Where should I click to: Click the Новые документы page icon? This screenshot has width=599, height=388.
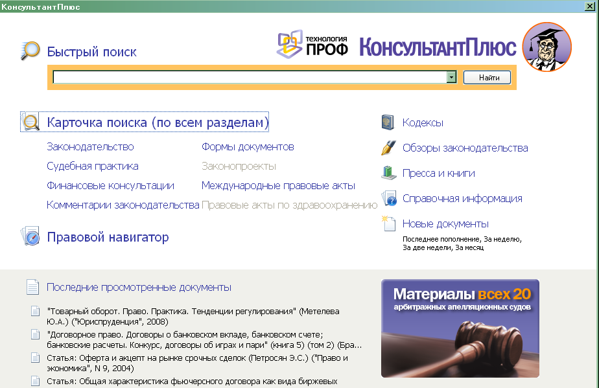(x=388, y=223)
